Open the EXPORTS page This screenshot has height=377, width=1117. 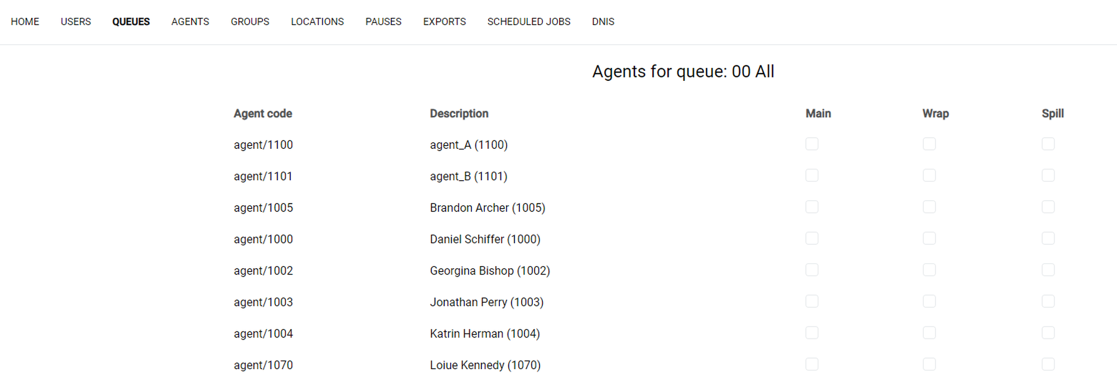click(444, 22)
